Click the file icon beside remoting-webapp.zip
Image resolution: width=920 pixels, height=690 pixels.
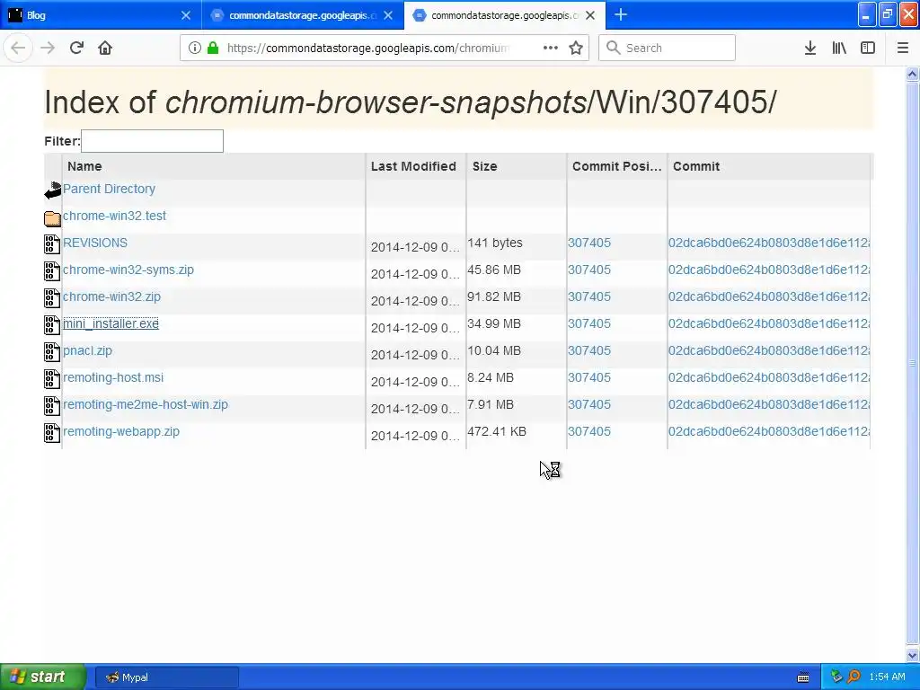[52, 433]
